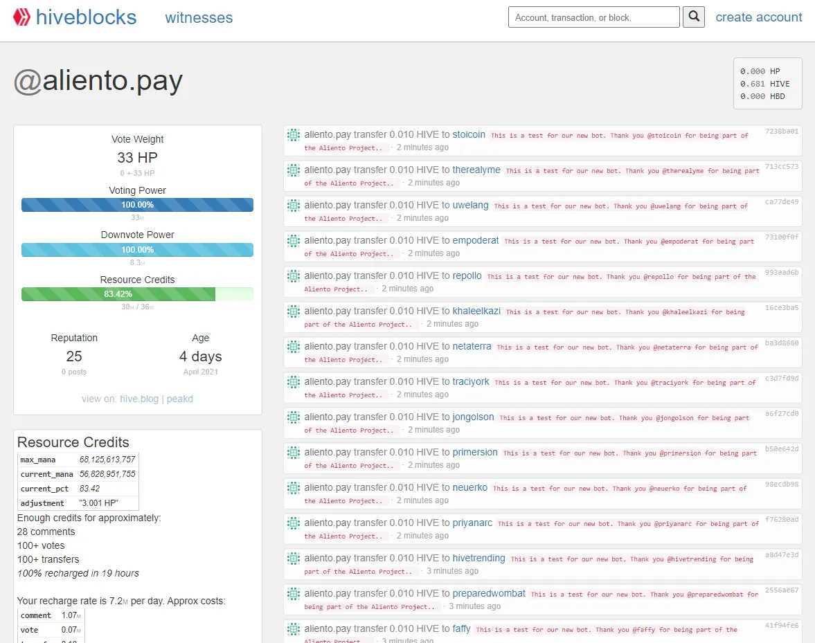Click the account icon beside the jongolson transfer
The image size is (815, 643).
[x=294, y=417]
